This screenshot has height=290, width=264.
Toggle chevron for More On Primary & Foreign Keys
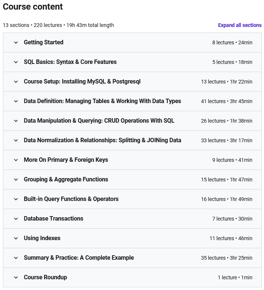point(16,160)
